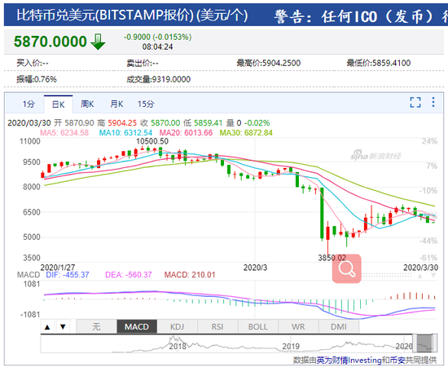Click the ICO warning banner text
This screenshot has width=448, height=372.
pos(361,16)
